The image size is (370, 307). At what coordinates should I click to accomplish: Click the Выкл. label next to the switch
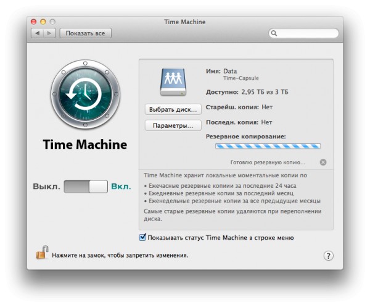pyautogui.click(x=46, y=187)
